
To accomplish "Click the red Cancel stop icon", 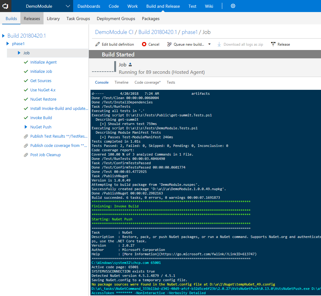I will [x=144, y=44].
